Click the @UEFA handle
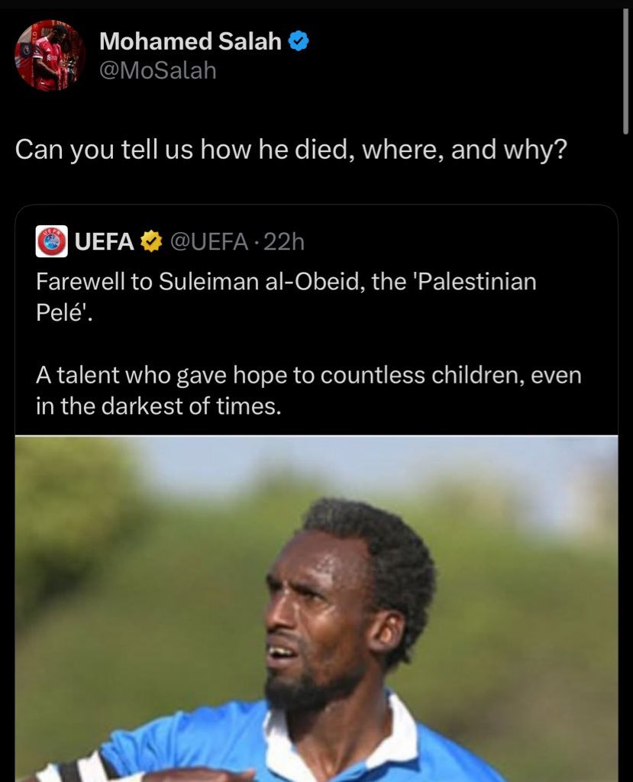 tap(208, 242)
